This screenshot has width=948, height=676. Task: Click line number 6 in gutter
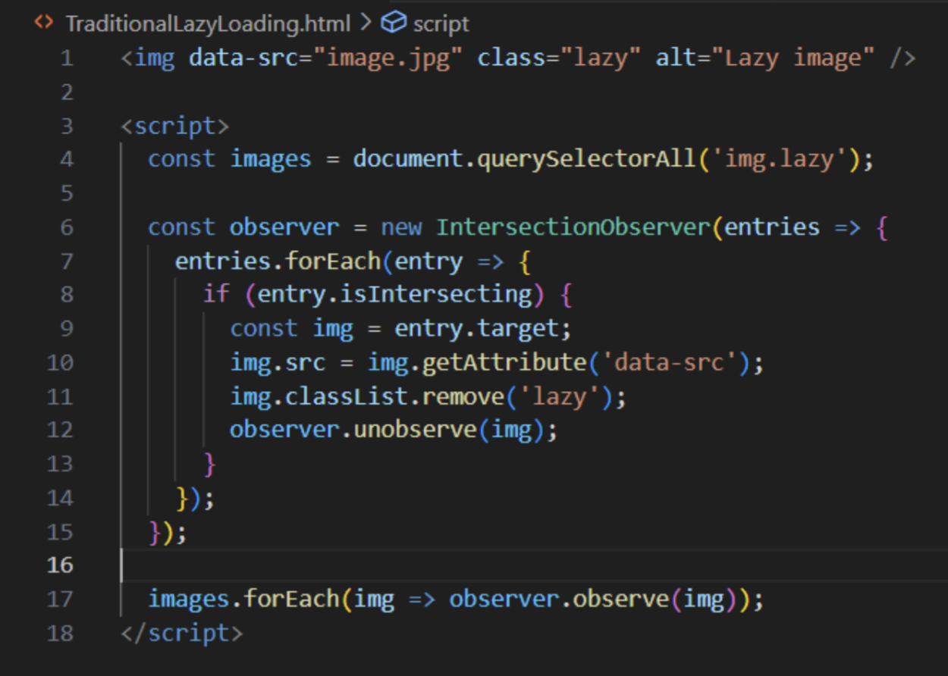[x=67, y=227]
